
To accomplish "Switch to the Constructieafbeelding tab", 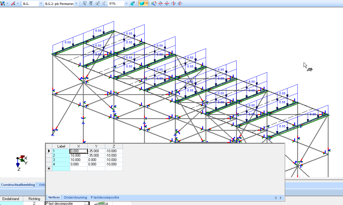I will click(x=18, y=185).
